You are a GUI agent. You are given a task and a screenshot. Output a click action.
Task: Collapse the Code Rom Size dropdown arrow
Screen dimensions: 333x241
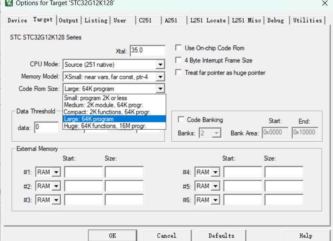tap(160, 89)
